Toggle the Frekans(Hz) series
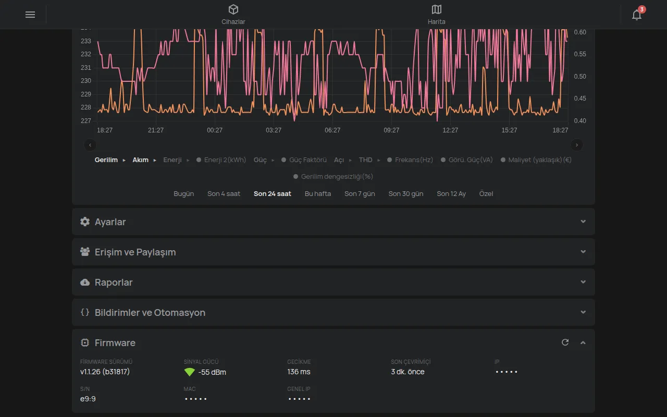The width and height of the screenshot is (667, 417). tap(410, 160)
